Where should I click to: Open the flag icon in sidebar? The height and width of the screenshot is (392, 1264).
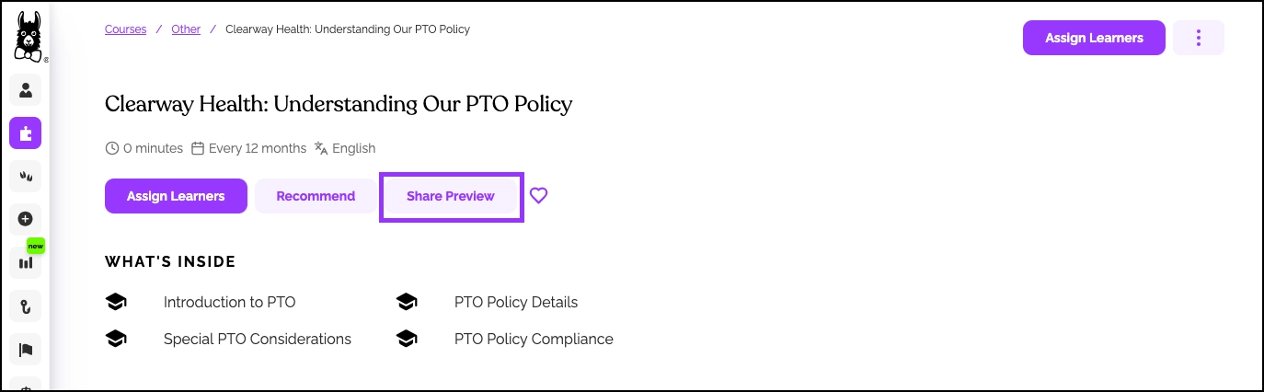[x=26, y=349]
